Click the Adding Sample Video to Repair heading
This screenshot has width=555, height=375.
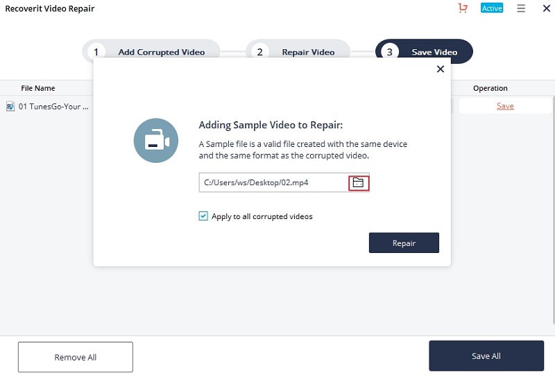271,125
